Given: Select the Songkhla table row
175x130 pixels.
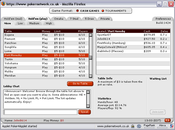Looking at the screenshot, I should [46, 47].
